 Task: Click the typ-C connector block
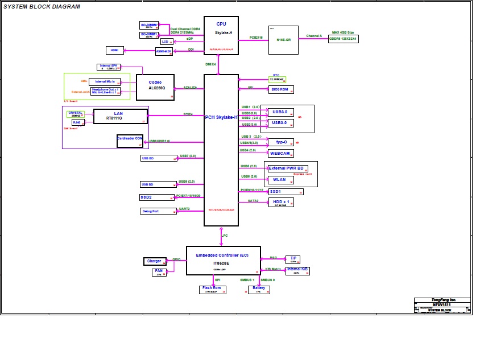click(x=281, y=142)
